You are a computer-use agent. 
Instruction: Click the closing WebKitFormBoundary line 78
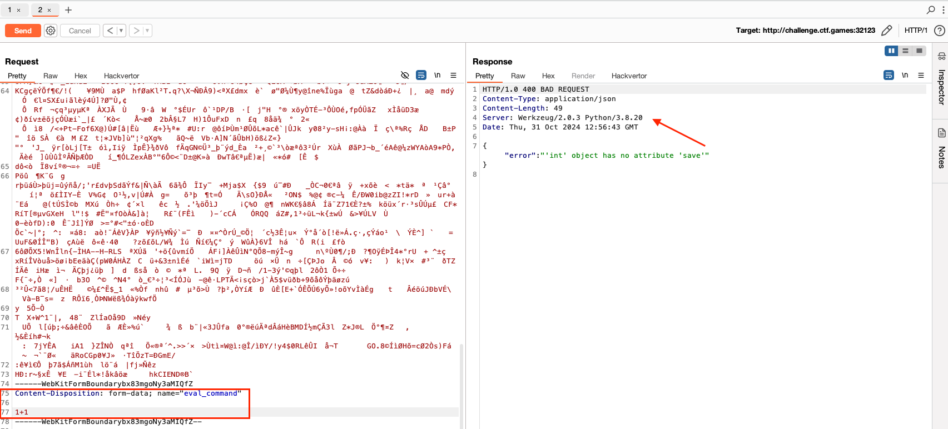tap(108, 422)
